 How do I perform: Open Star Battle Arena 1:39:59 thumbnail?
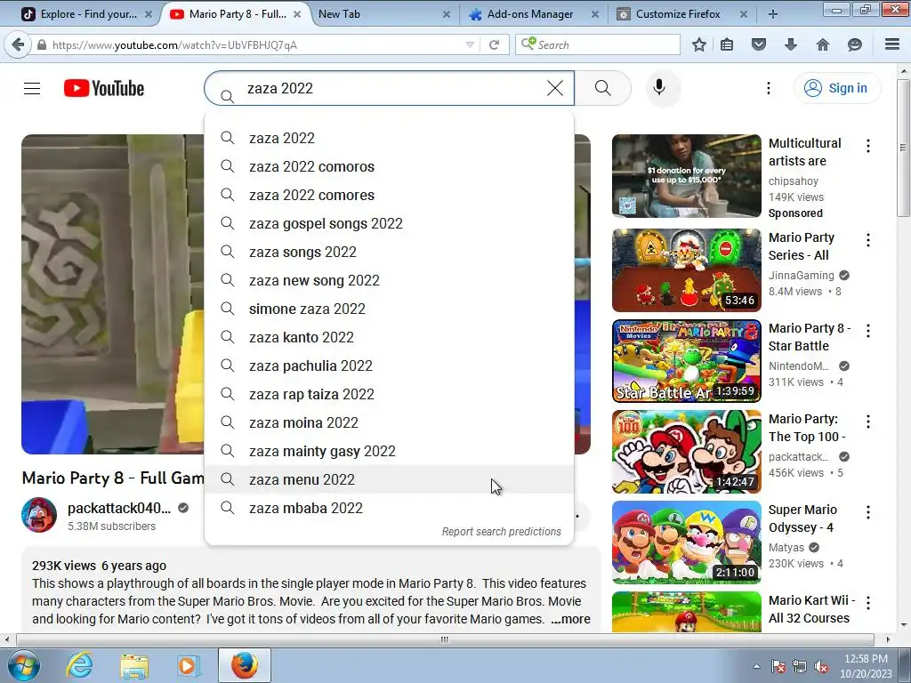(x=687, y=361)
